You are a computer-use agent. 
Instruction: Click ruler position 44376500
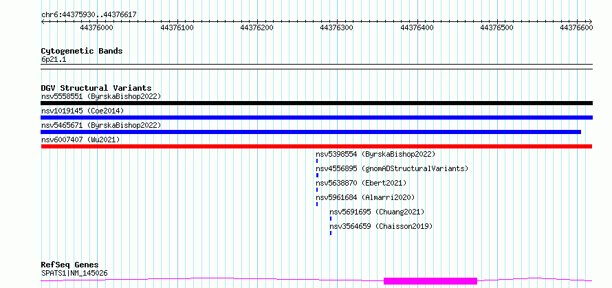tap(496, 28)
